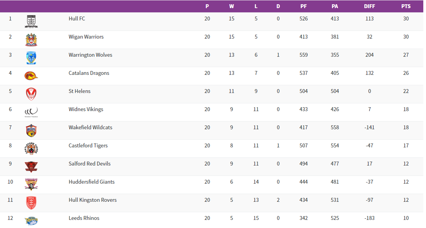The height and width of the screenshot is (228, 426).
Task: Sort table by PTS column header
Action: [406, 6]
